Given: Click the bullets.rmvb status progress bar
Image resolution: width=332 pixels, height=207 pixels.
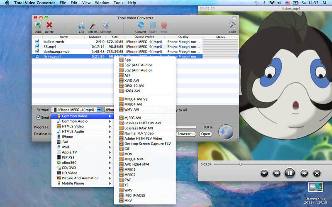Looking at the screenshot, I should [x=220, y=42].
